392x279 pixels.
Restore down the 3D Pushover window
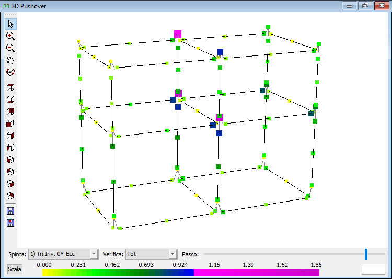pos(365,6)
